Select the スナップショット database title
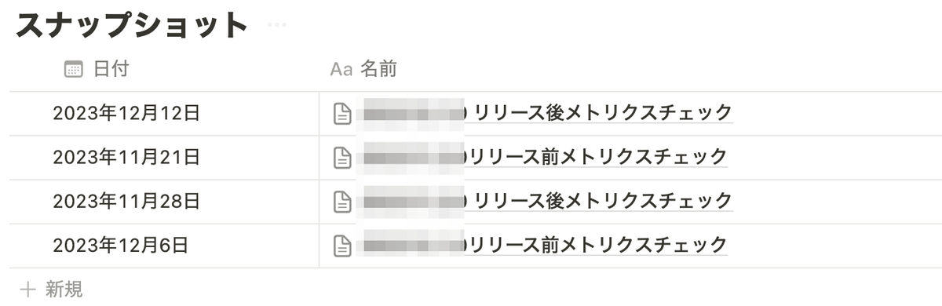 [x=132, y=25]
